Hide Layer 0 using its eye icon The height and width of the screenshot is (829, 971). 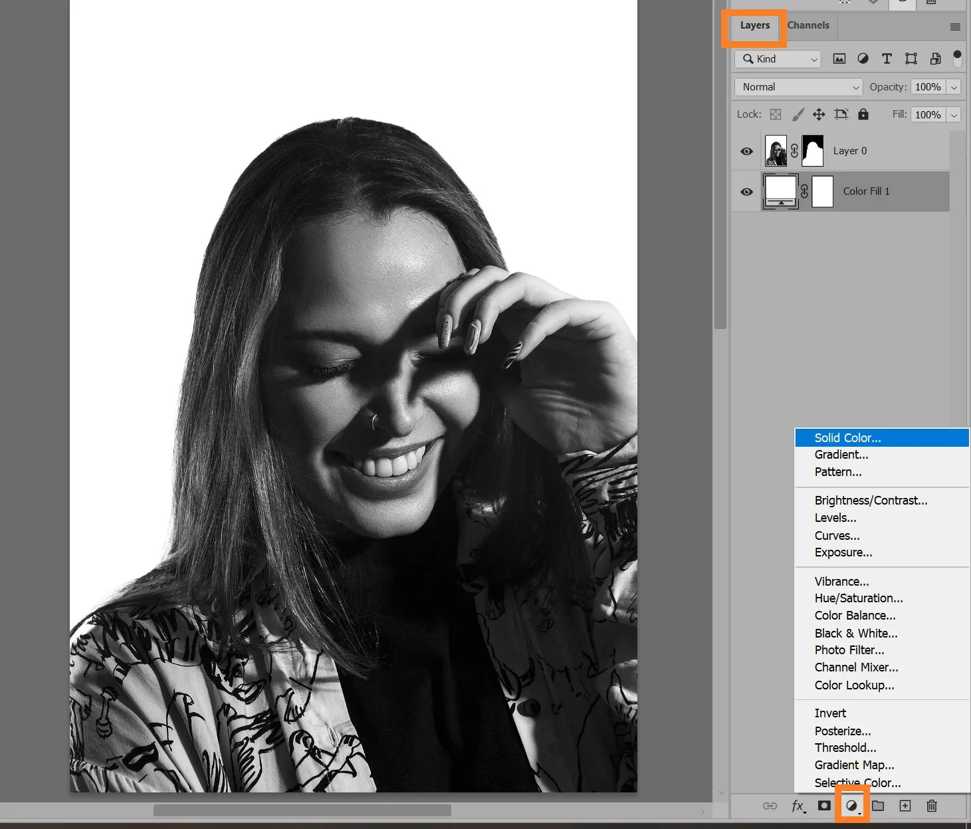click(747, 151)
